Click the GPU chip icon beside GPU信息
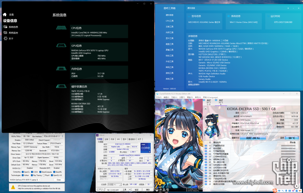Image resolution: width=303 pixels, height=193 pixels. pos(61,45)
